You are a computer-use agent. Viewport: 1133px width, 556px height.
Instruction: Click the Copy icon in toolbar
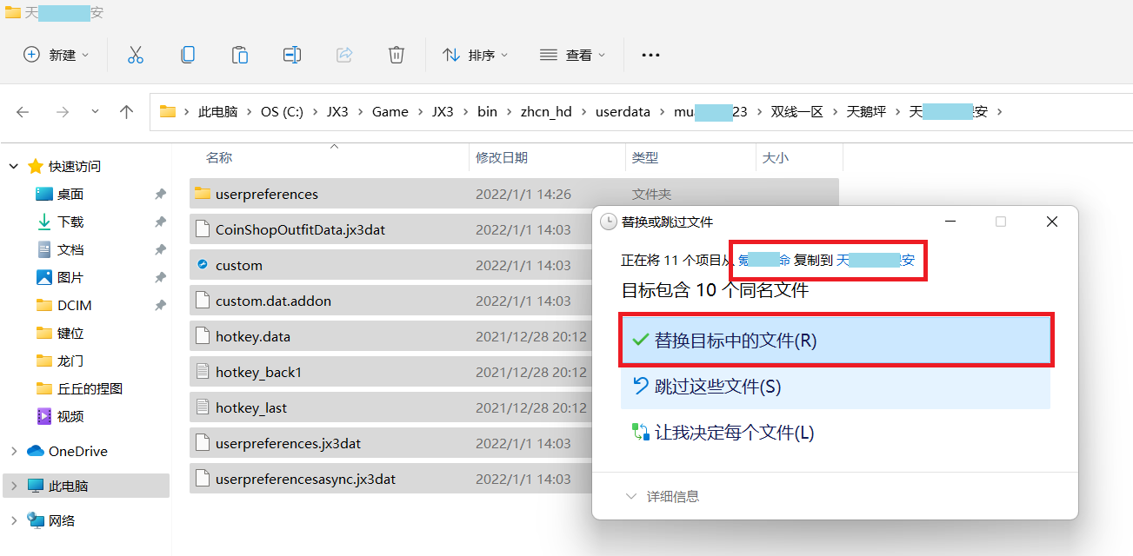187,55
